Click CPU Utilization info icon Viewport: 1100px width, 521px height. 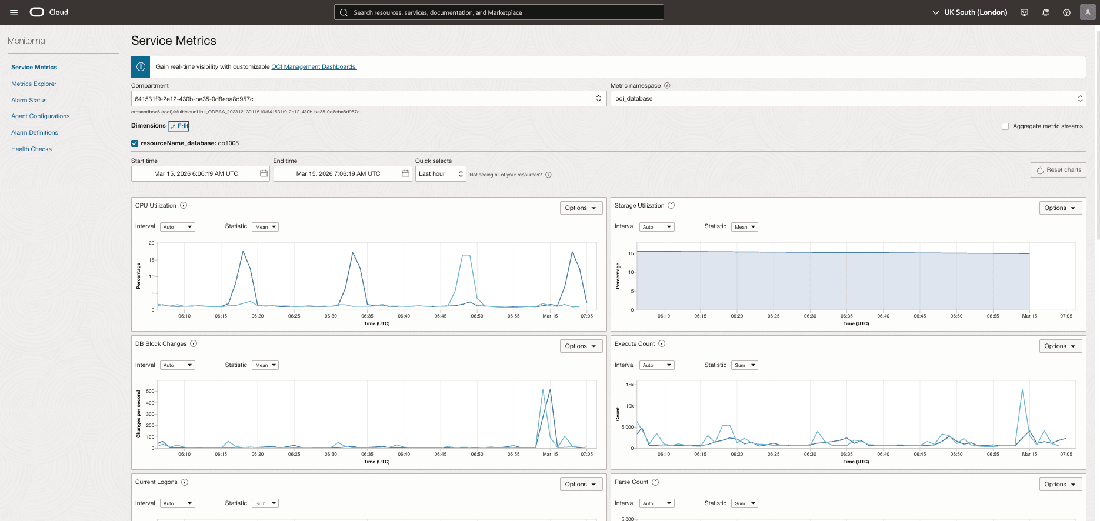[x=184, y=205]
